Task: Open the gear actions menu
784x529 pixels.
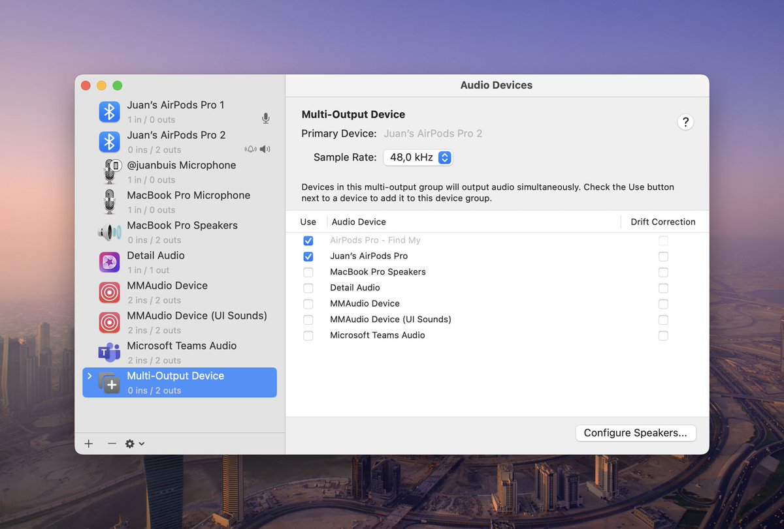Action: click(x=135, y=444)
